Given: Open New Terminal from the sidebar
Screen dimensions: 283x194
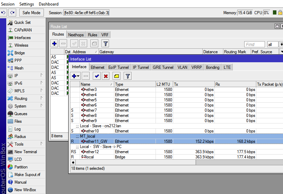Looking at the screenshot, I should coord(26,152).
